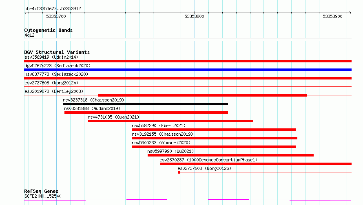
Task: Click the nsv4731035 (Quan2021) label
Action: (x=113, y=117)
